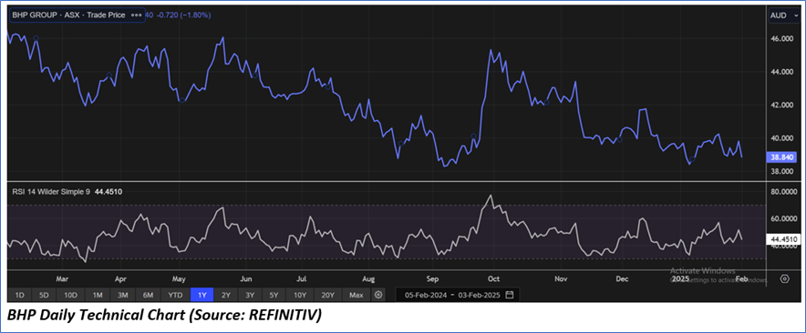Choose the 2Y time range

click(x=226, y=295)
